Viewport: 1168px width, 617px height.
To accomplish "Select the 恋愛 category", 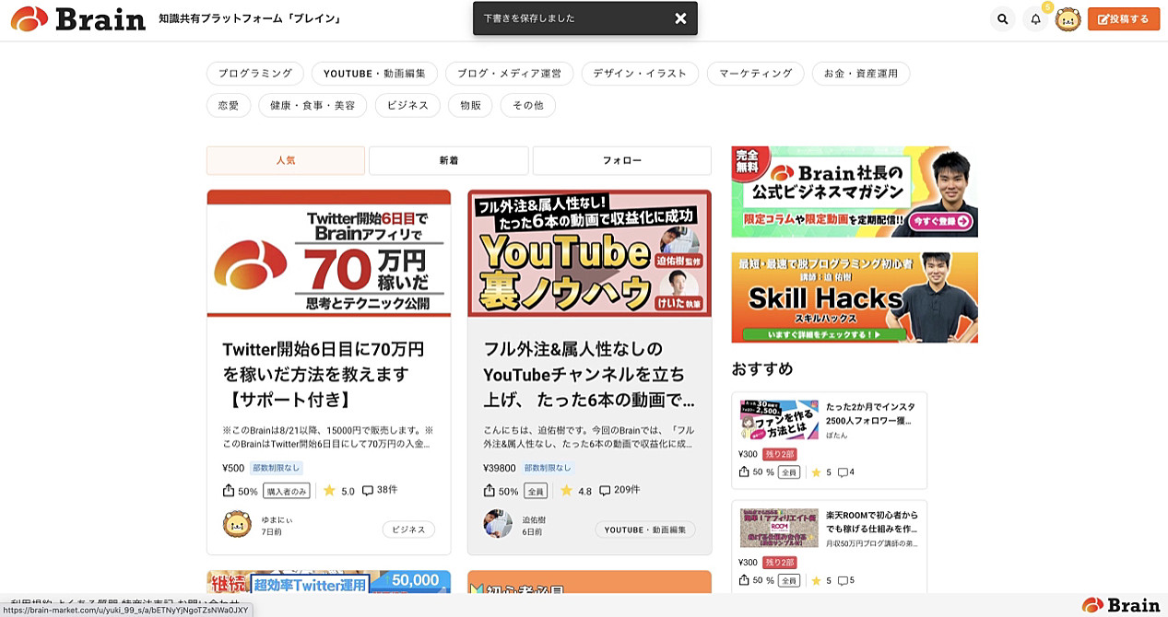I will [229, 106].
